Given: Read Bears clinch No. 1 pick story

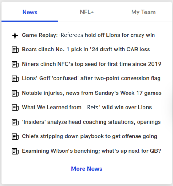Looking at the screenshot, I should (x=86, y=50).
